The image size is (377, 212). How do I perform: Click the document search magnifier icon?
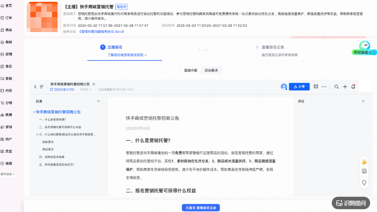click(336, 87)
